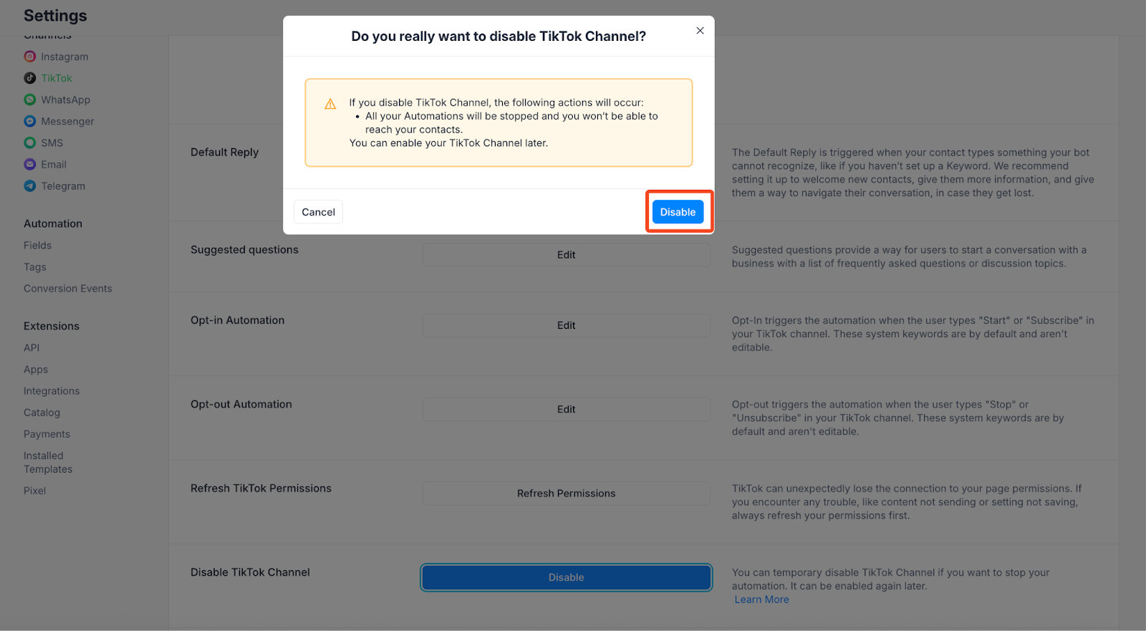1146x631 pixels.
Task: Click Refresh Permissions button
Action: point(566,493)
